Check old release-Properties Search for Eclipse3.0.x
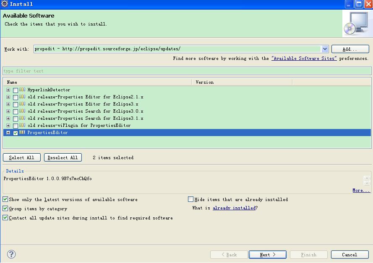The image size is (373, 263). coord(16,111)
